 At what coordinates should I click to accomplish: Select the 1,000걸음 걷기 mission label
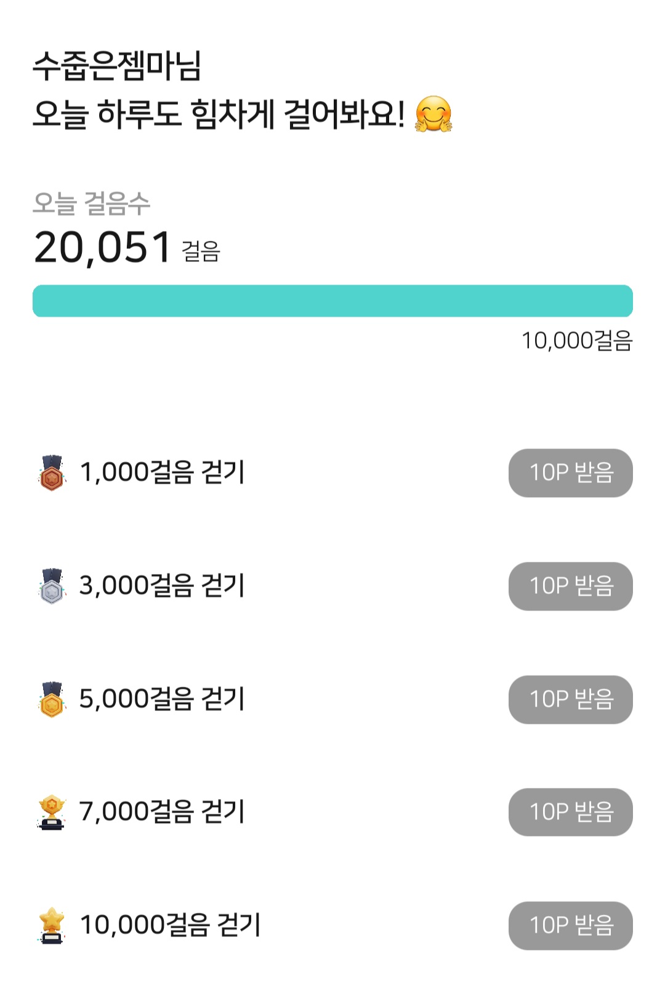click(x=163, y=473)
